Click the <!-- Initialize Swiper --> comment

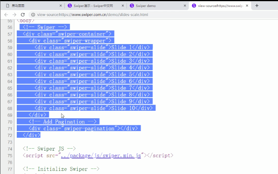point(61,169)
